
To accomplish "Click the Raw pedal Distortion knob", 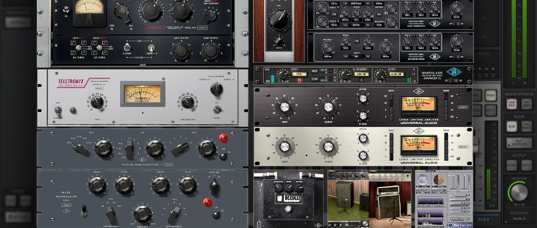I will (x=278, y=188).
